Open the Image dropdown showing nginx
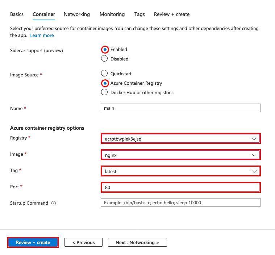 click(x=180, y=155)
